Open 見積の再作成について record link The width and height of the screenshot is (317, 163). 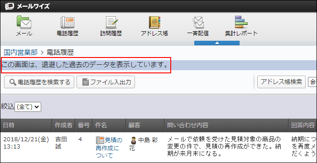(x=109, y=148)
